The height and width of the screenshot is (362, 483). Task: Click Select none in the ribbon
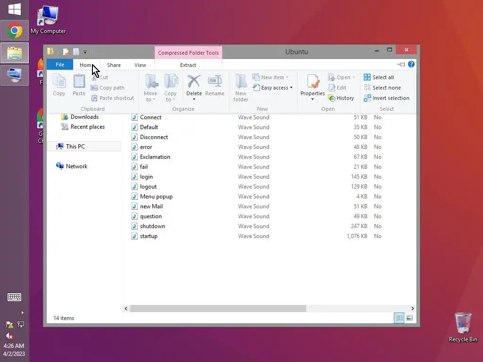[x=382, y=88]
